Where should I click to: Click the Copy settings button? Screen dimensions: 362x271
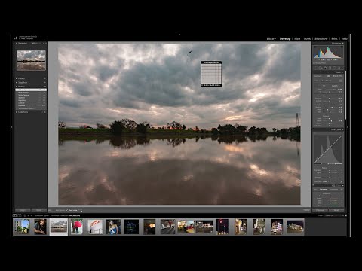pos(23,210)
